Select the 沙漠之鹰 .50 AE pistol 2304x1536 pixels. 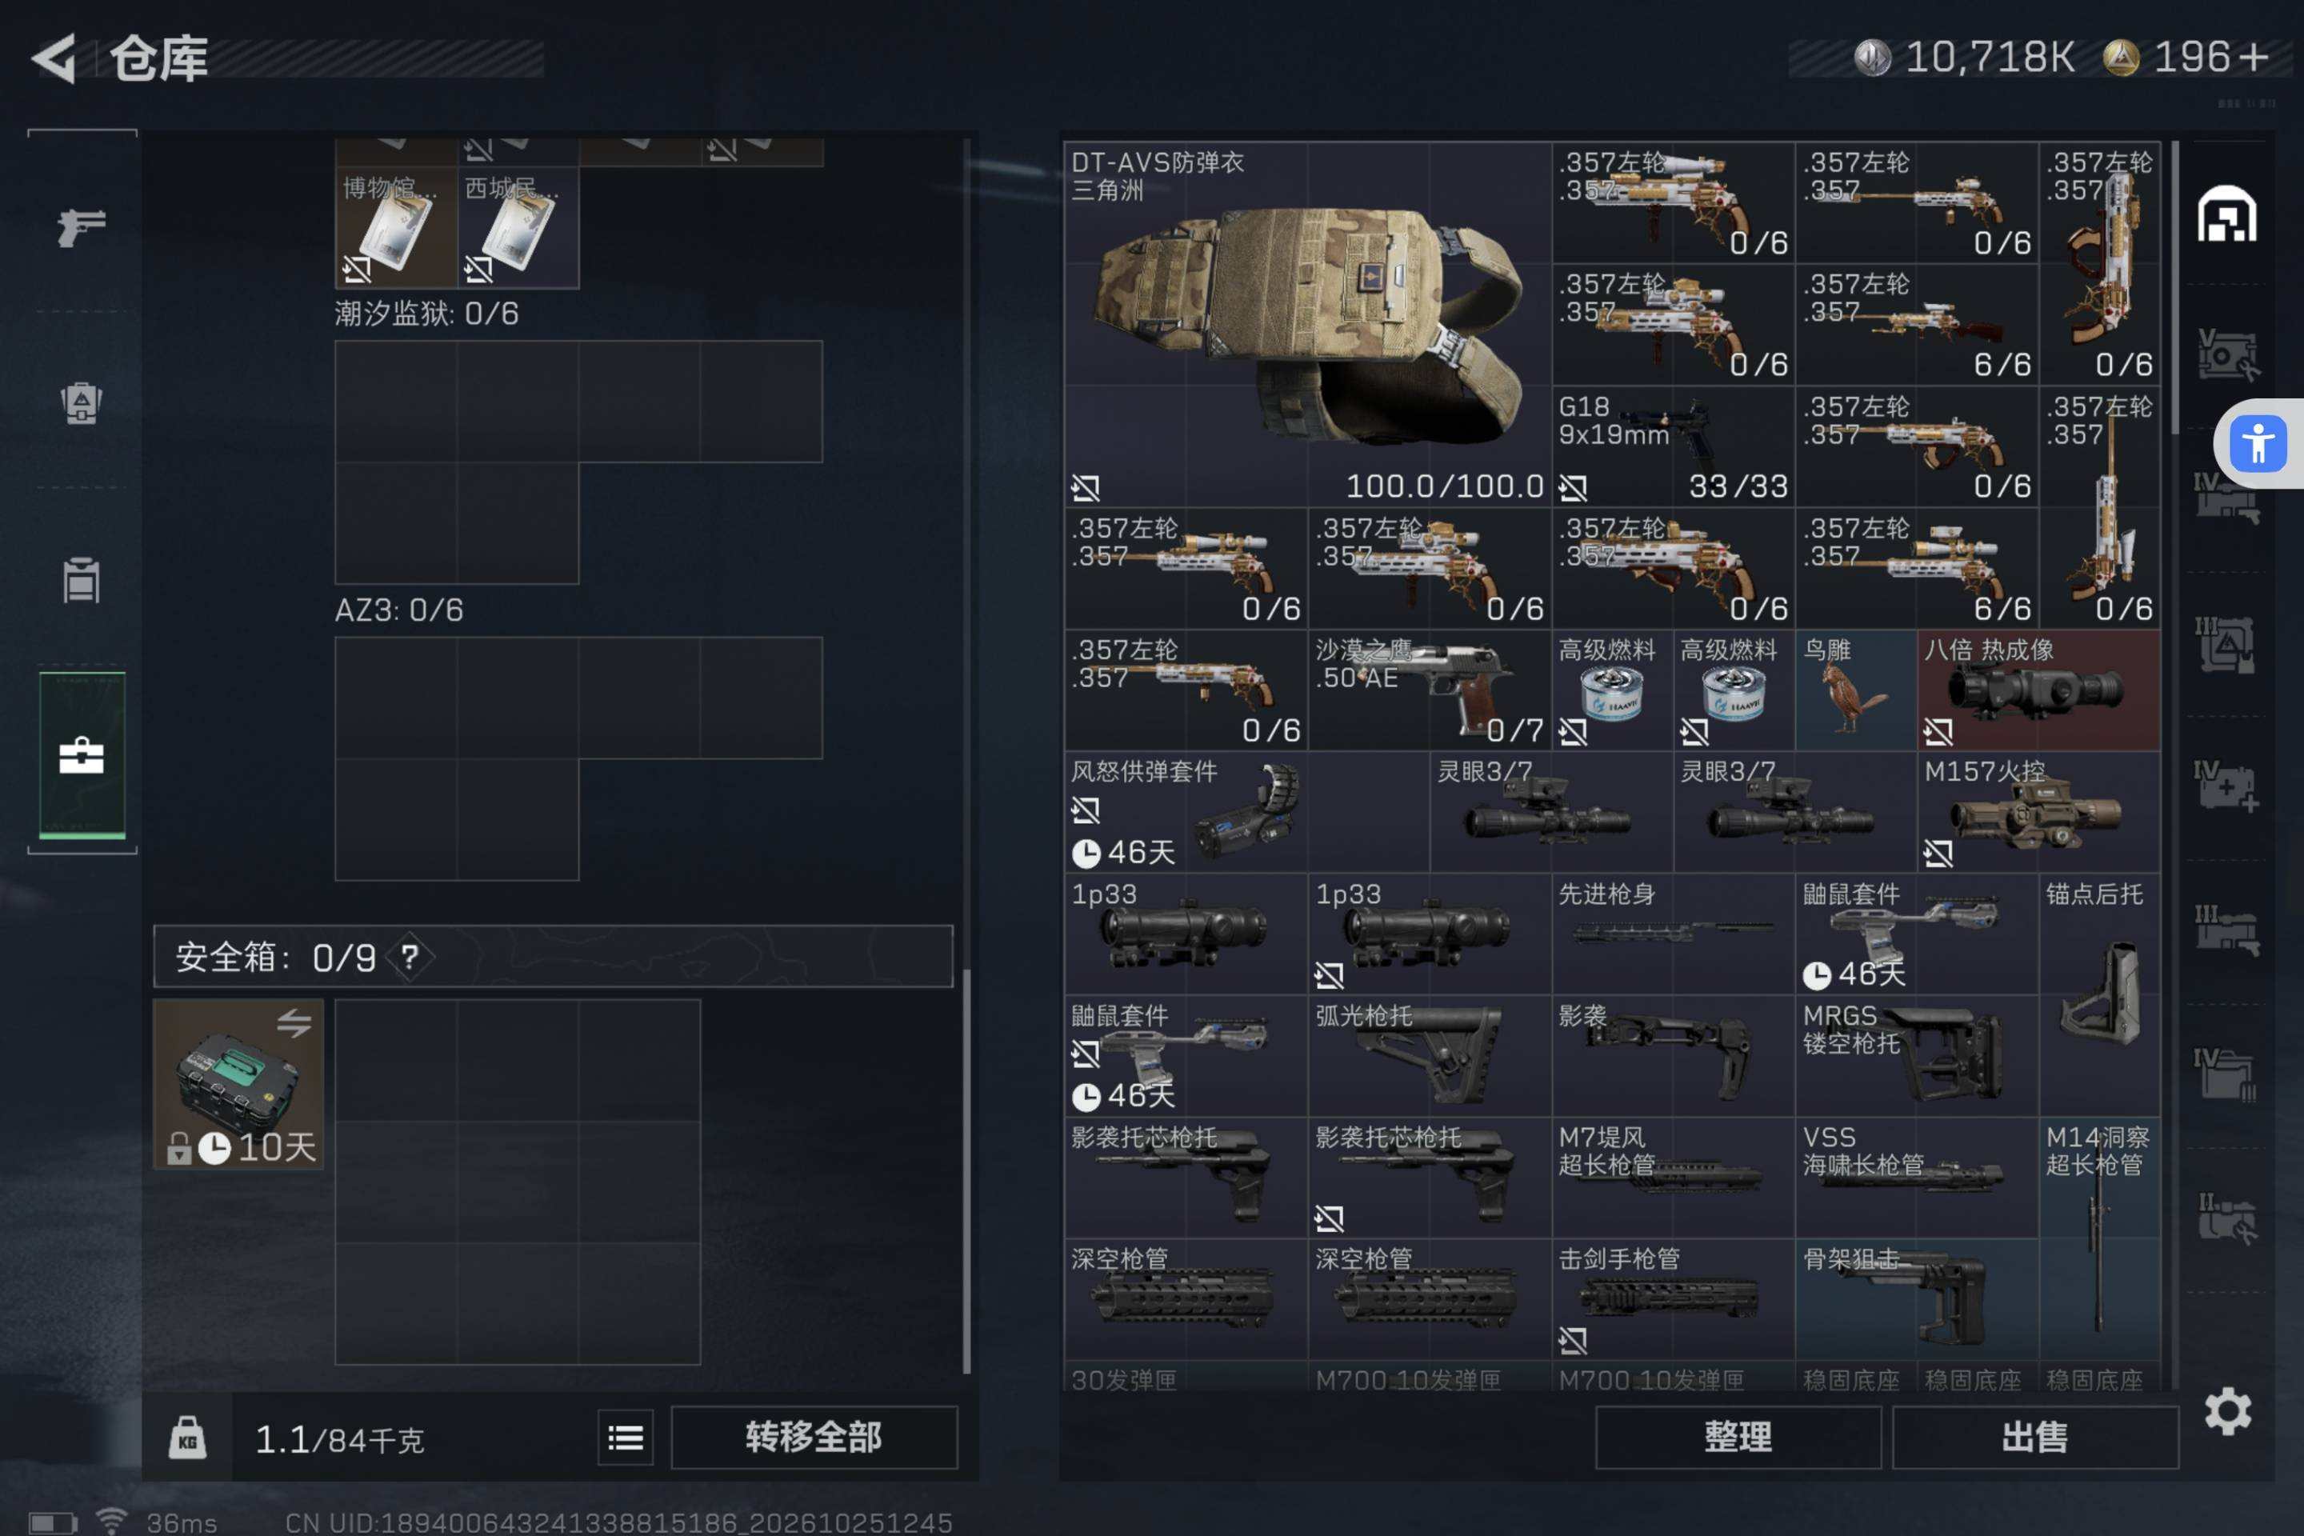pyautogui.click(x=1430, y=690)
